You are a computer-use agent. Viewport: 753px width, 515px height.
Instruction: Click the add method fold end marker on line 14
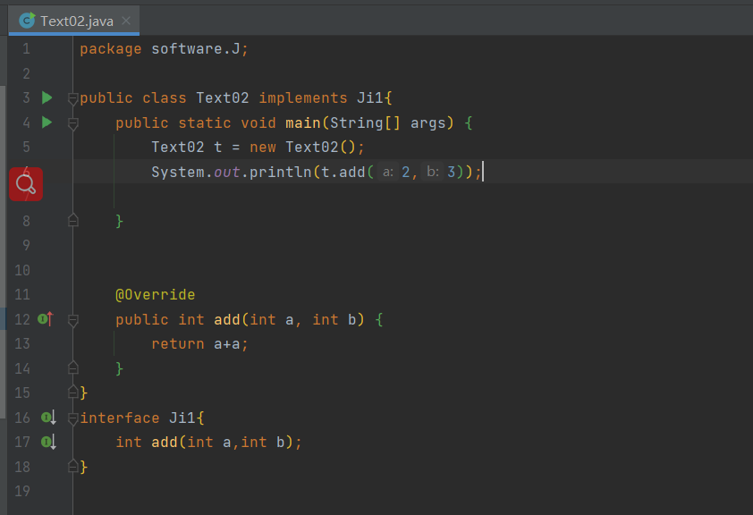click(x=73, y=367)
